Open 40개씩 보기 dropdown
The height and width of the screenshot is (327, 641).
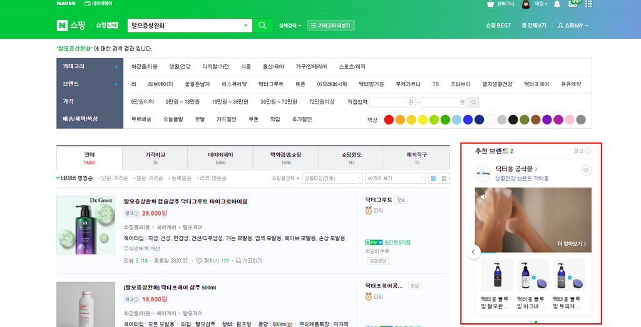tap(395, 178)
